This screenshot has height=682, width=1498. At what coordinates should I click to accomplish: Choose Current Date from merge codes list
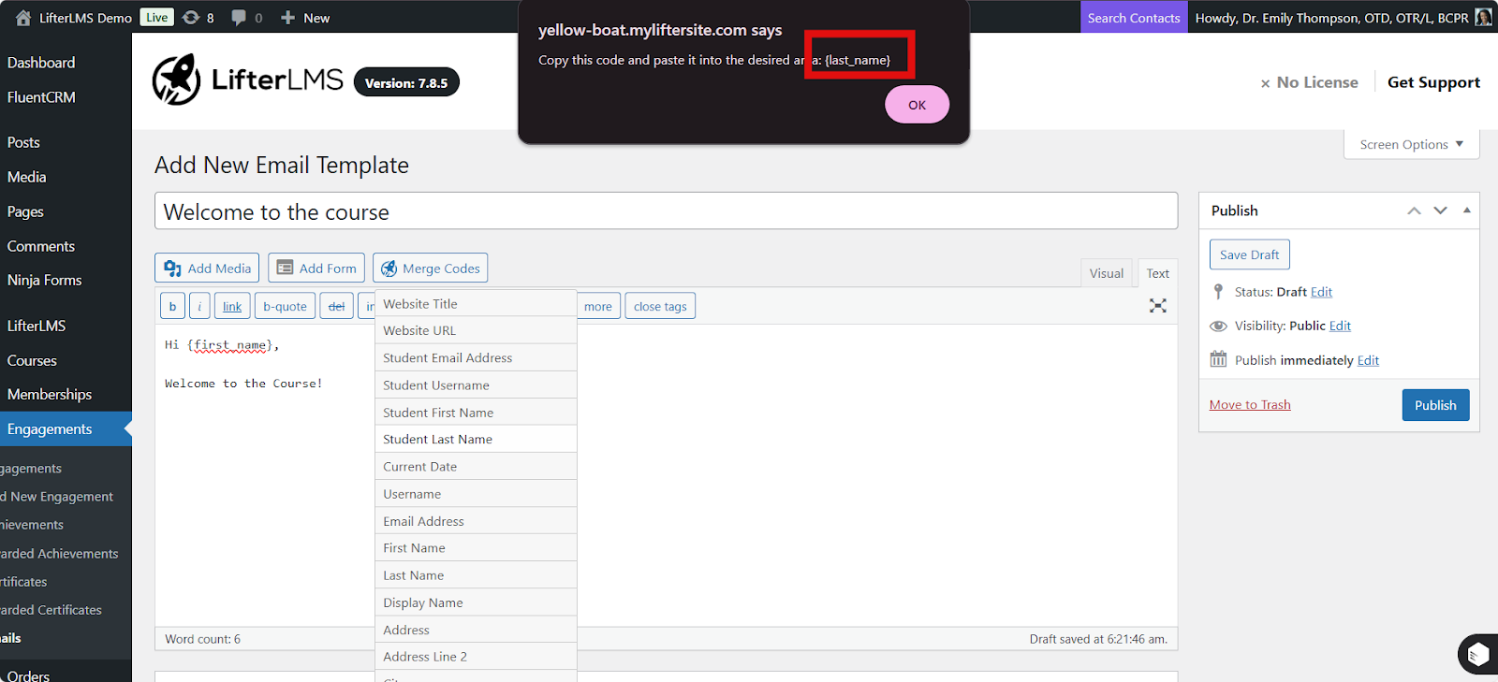(x=419, y=467)
